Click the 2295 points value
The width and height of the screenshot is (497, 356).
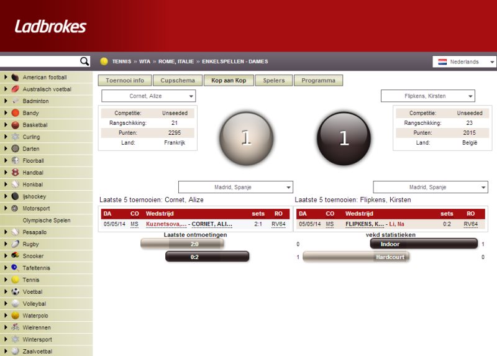pos(175,133)
